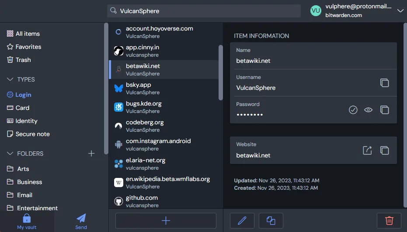
Task: Click the GitHub octocat icon
Action: pos(118,201)
